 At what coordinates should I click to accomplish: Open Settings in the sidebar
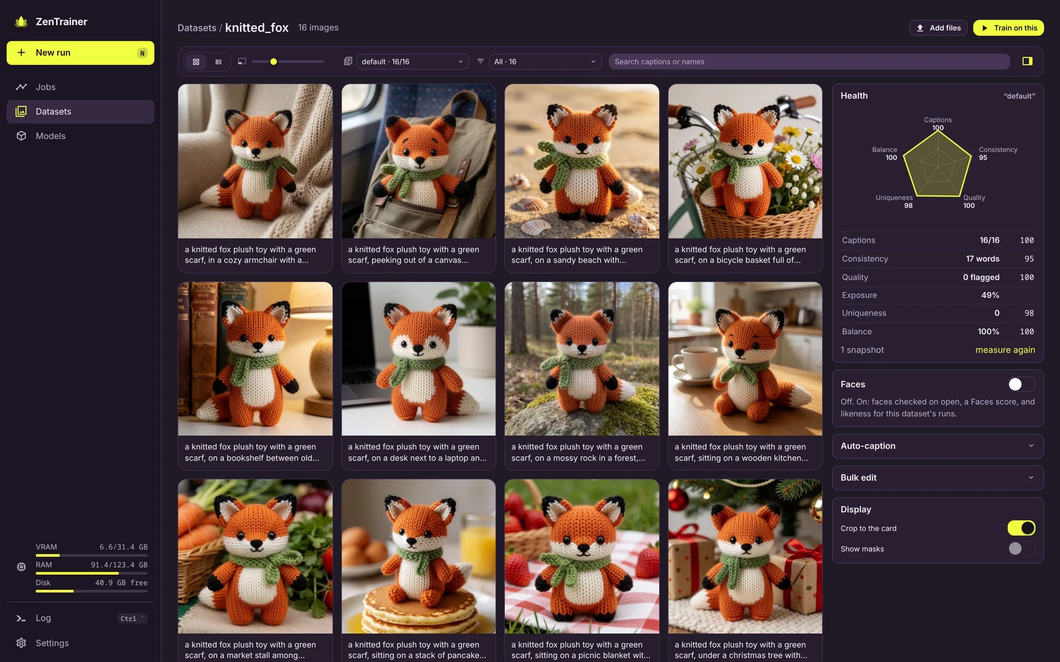tap(80, 643)
